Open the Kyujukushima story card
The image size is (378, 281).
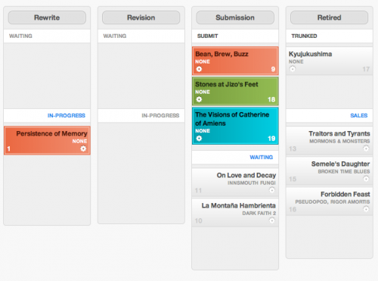pos(329,61)
